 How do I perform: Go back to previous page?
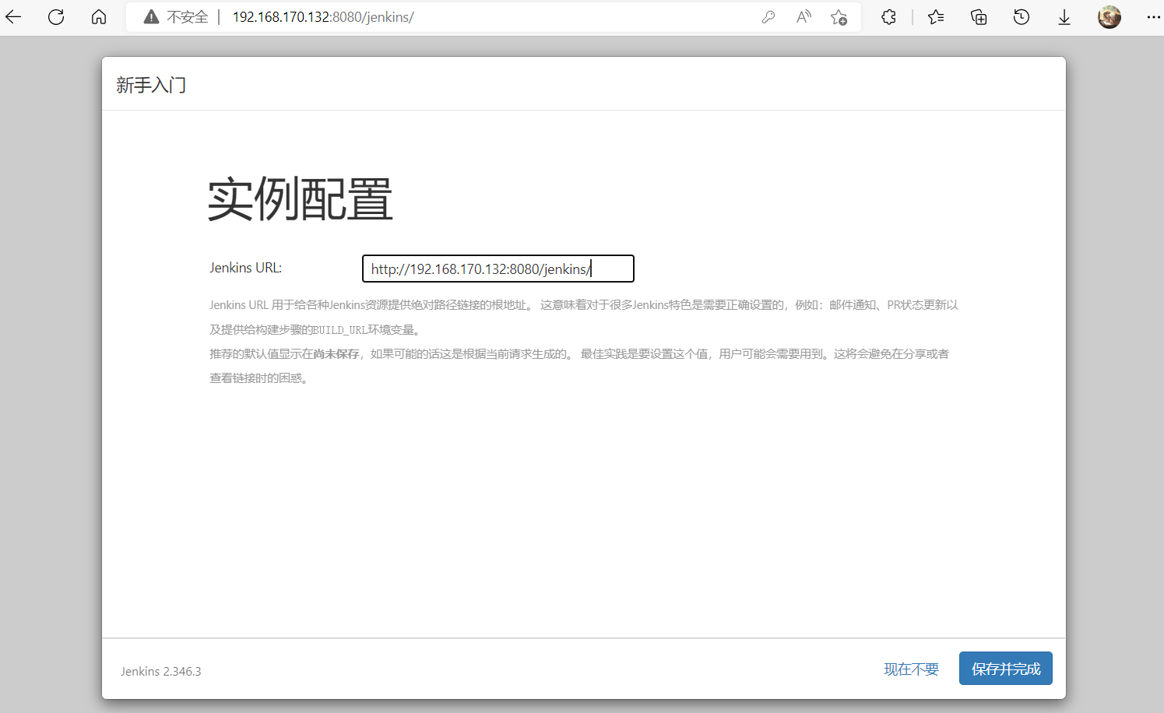click(14, 17)
